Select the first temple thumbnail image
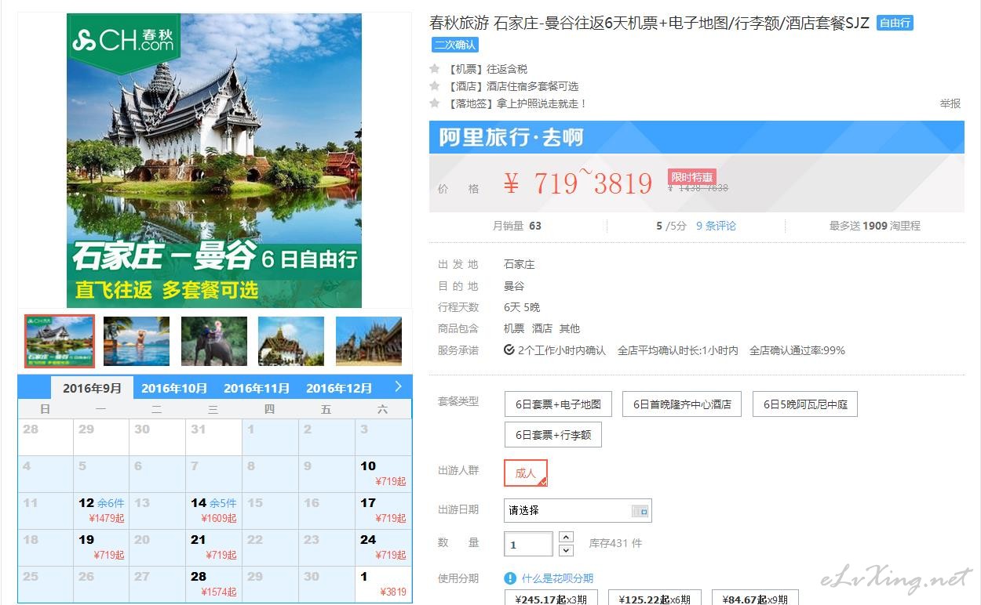 click(60, 341)
